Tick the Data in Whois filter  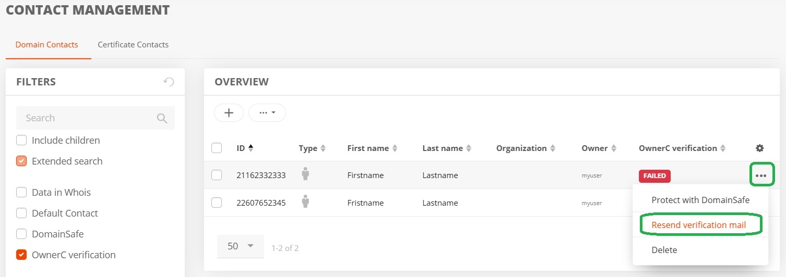(x=21, y=192)
